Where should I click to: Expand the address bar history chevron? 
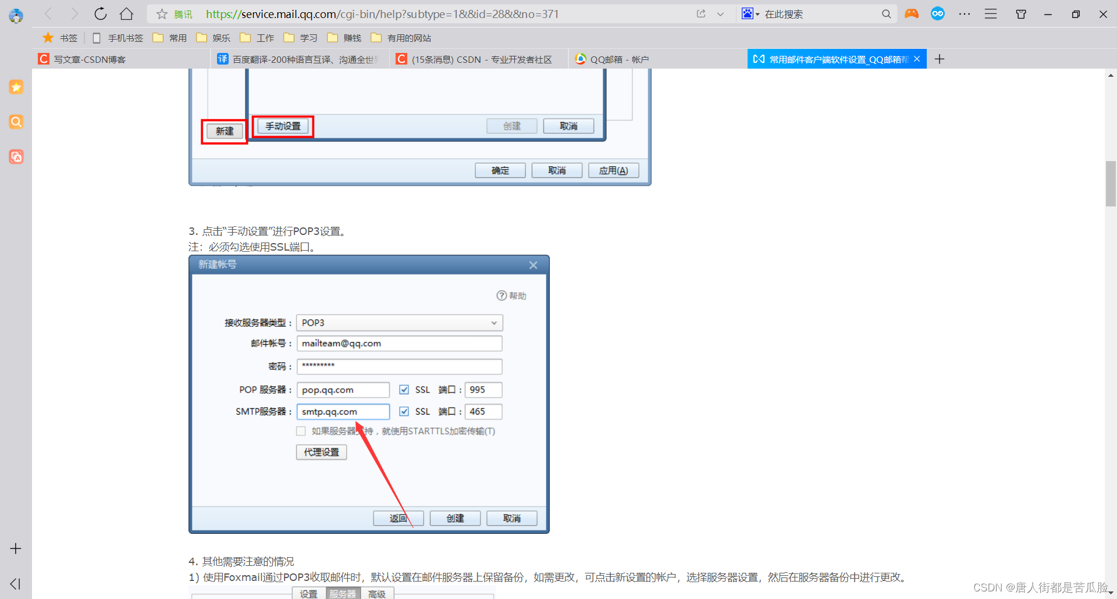(x=720, y=14)
